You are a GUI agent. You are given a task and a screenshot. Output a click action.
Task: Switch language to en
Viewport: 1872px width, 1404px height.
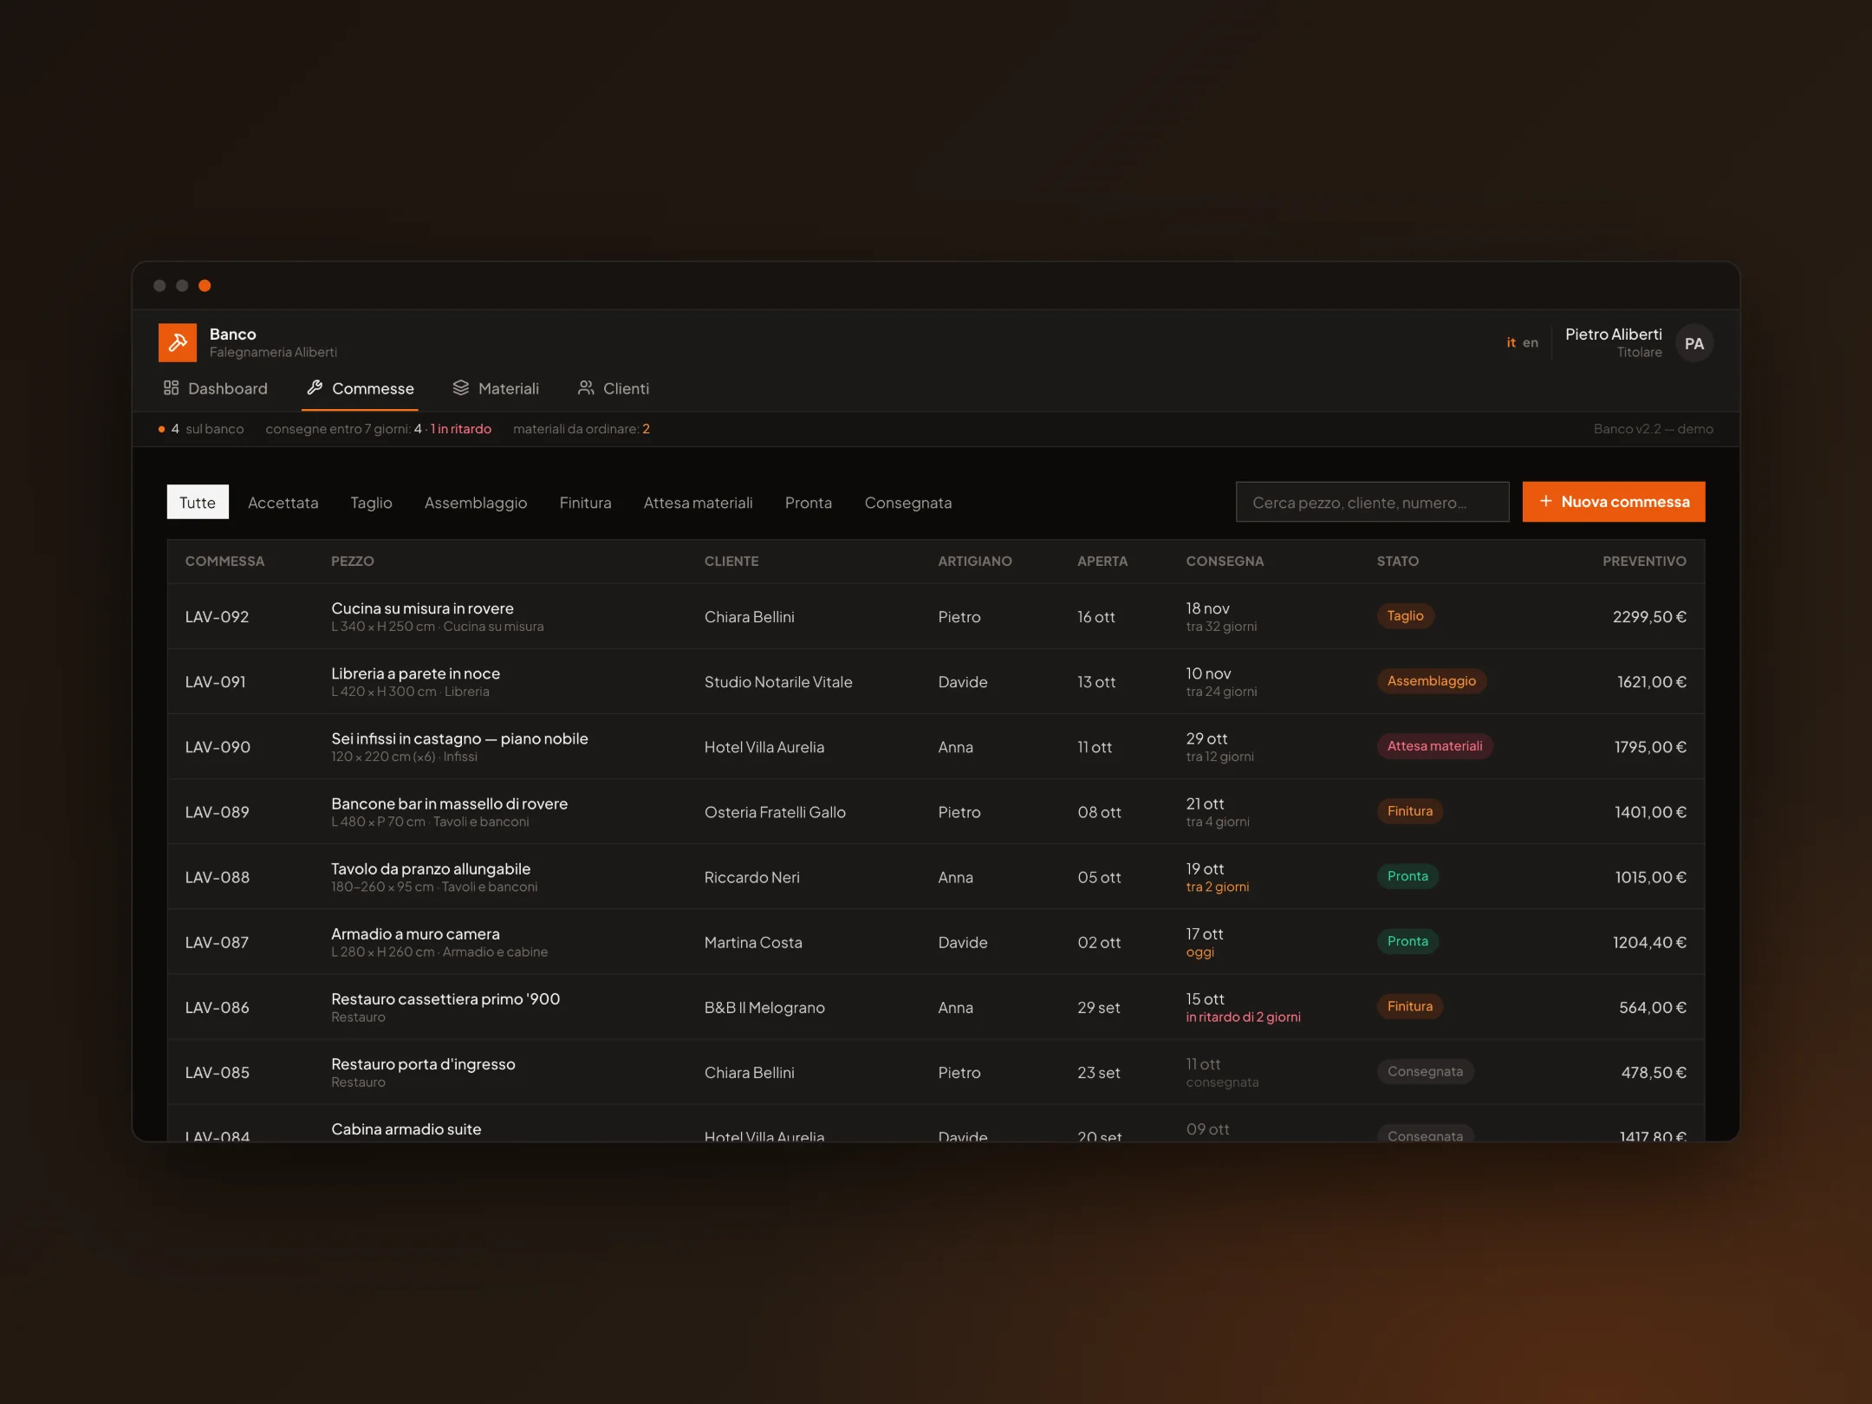1531,342
